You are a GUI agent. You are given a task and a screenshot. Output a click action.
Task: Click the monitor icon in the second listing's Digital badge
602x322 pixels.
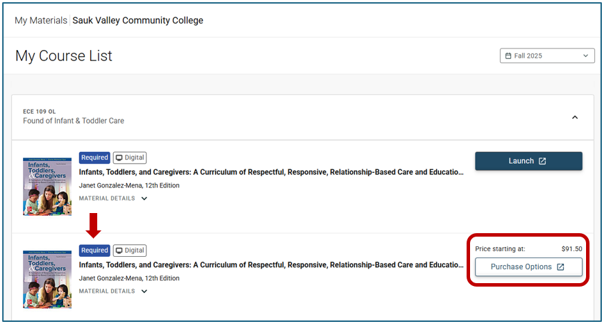pyautogui.click(x=119, y=251)
